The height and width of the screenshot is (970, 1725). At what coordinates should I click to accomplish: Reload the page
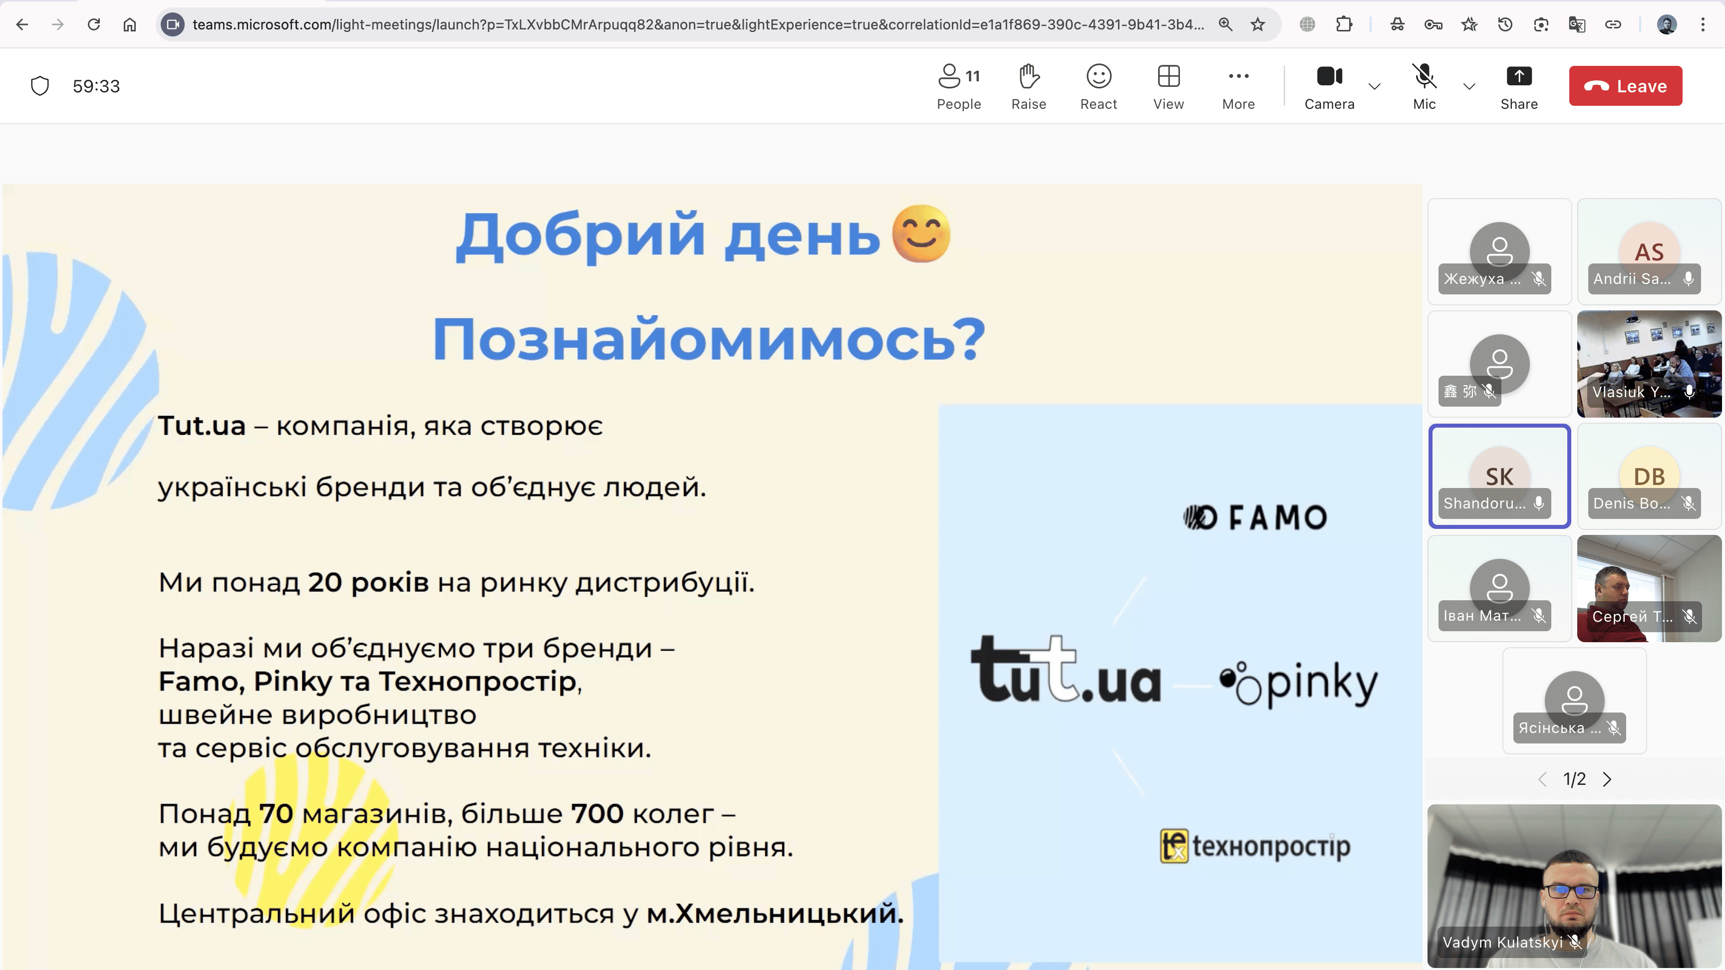[x=94, y=25]
